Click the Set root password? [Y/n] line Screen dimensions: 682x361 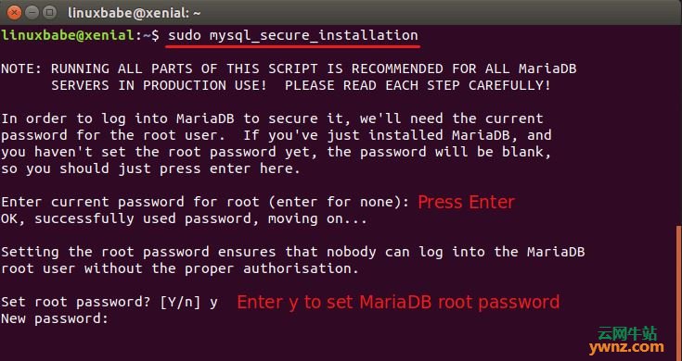pyautogui.click(x=109, y=302)
